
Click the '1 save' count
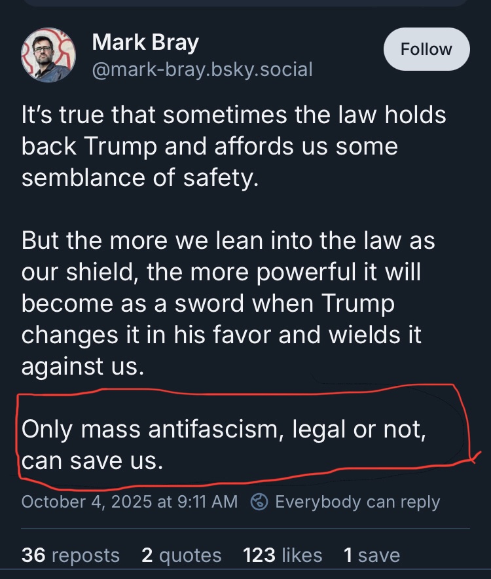click(x=371, y=555)
